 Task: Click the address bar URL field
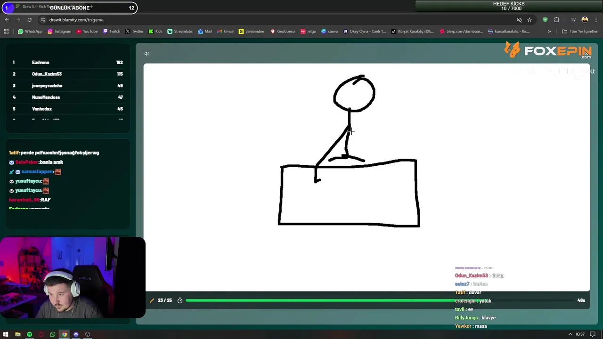pyautogui.click(x=278, y=20)
